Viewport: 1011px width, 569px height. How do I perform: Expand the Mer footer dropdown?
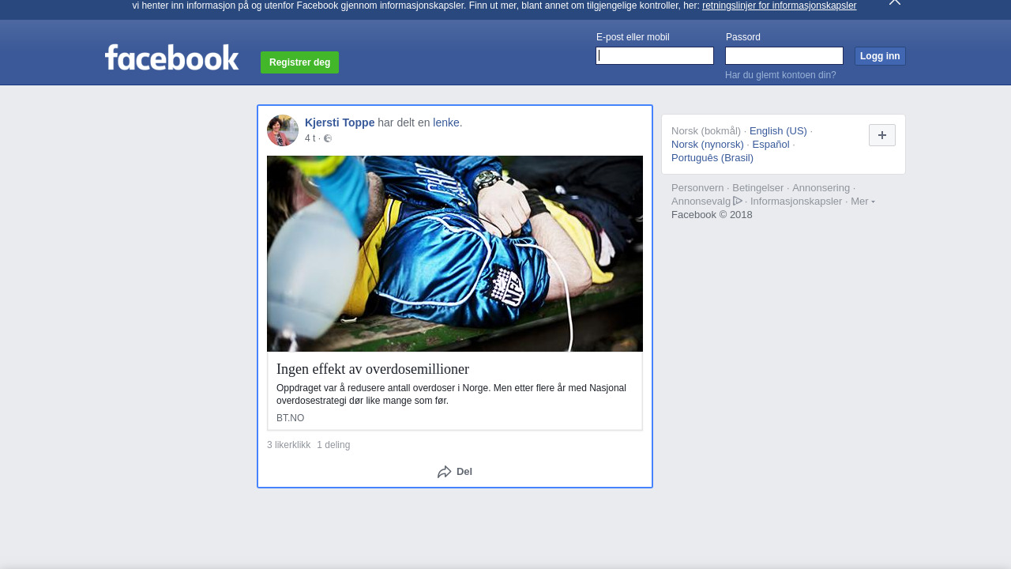click(x=863, y=201)
